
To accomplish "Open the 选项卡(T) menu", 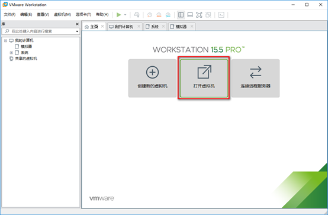I will pyautogui.click(x=83, y=14).
